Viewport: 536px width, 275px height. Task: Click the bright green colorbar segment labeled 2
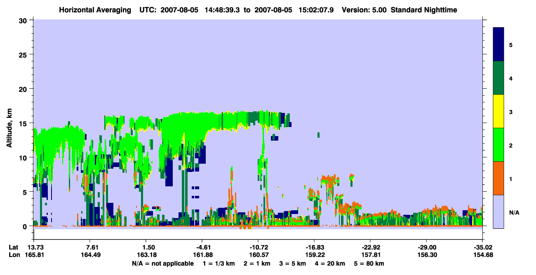(498, 145)
